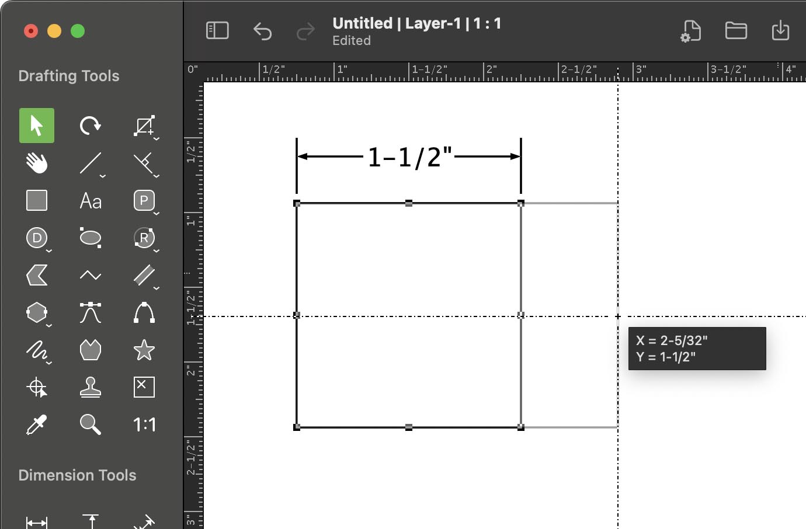The image size is (806, 529).
Task: Expand the parallel lines tool chevron
Action: (x=157, y=288)
